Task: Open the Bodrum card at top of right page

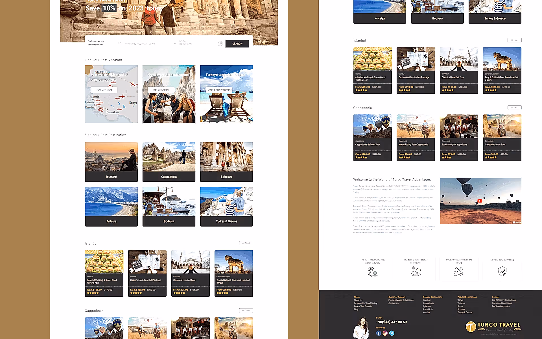Action: (437, 12)
